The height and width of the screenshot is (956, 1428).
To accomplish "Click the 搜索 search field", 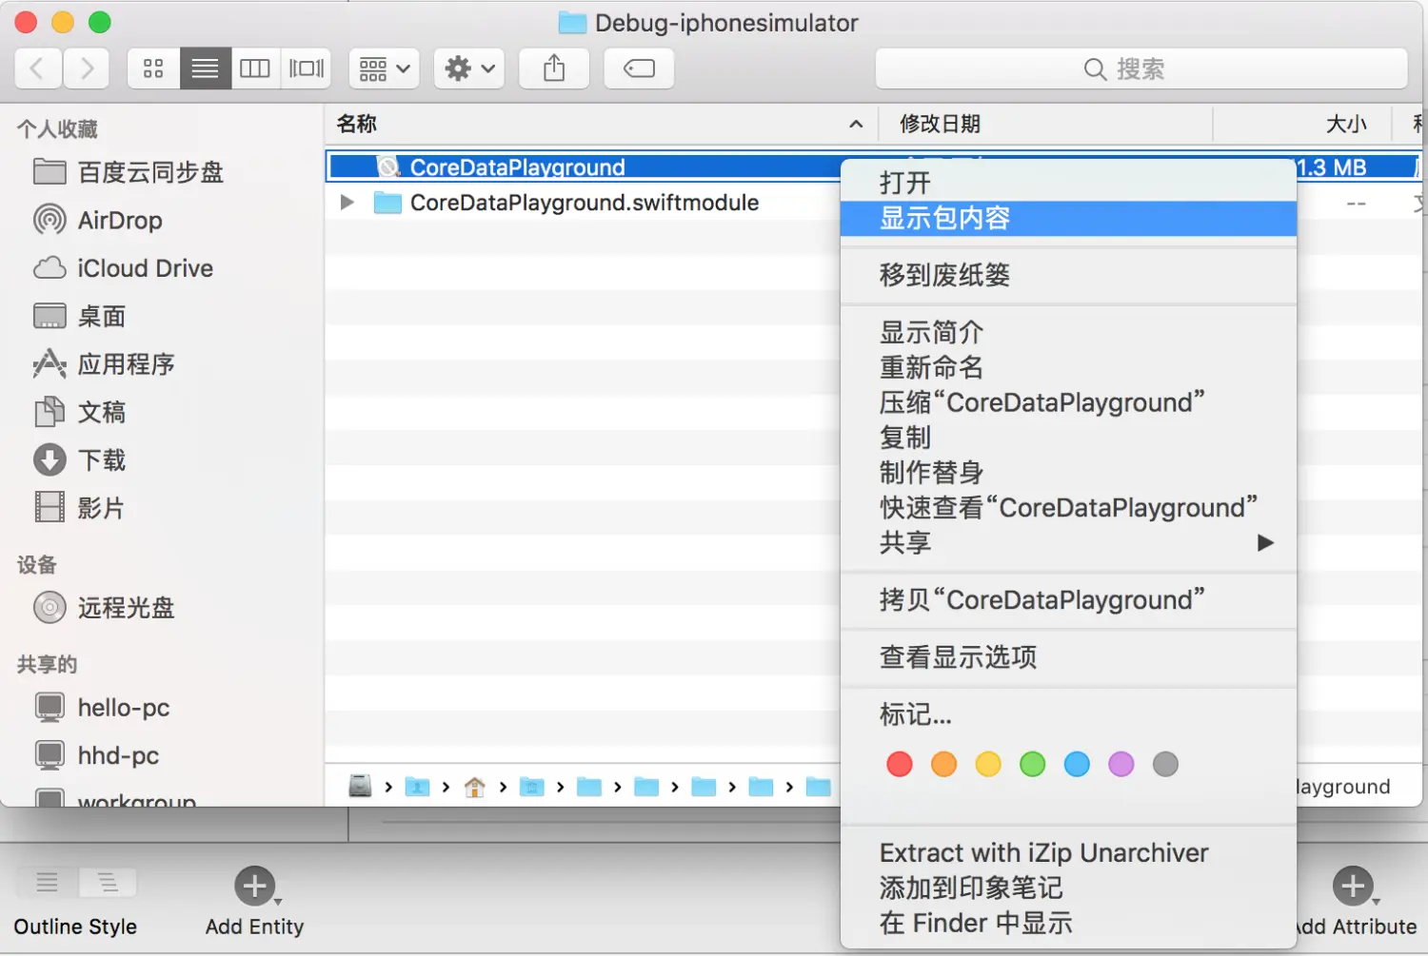I will 1141,68.
